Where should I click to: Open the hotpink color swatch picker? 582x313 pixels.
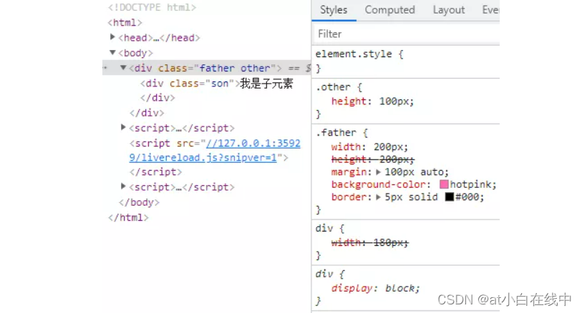pos(444,184)
